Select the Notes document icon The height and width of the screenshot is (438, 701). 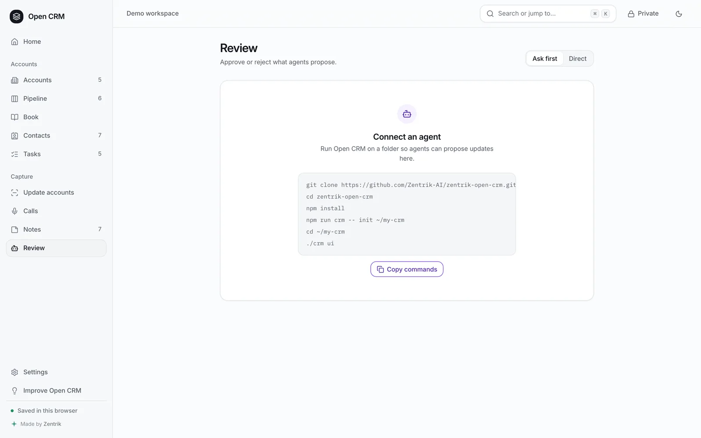(x=14, y=230)
